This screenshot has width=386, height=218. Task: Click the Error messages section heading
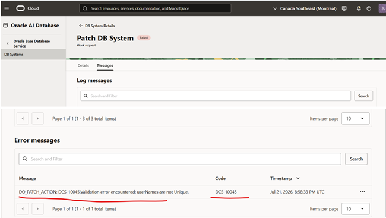pos(37,140)
